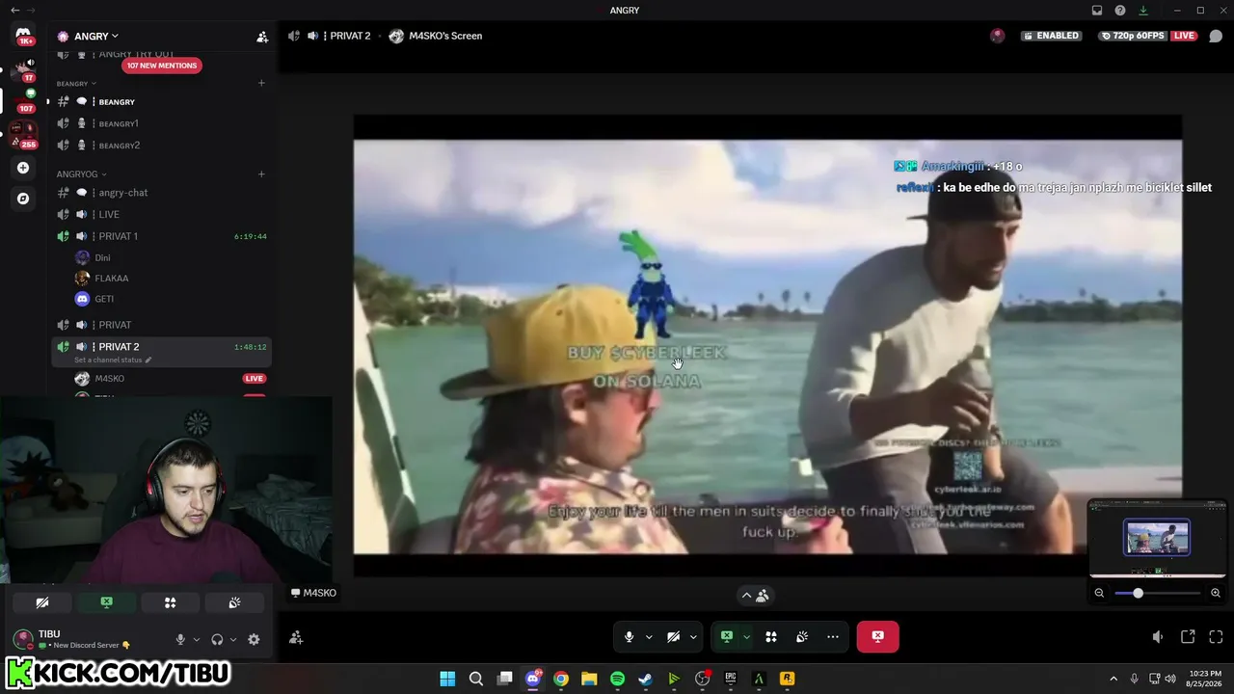Open the chat bubble icon in stream header
Screen dimensions: 1234x694
pyautogui.click(x=1216, y=36)
